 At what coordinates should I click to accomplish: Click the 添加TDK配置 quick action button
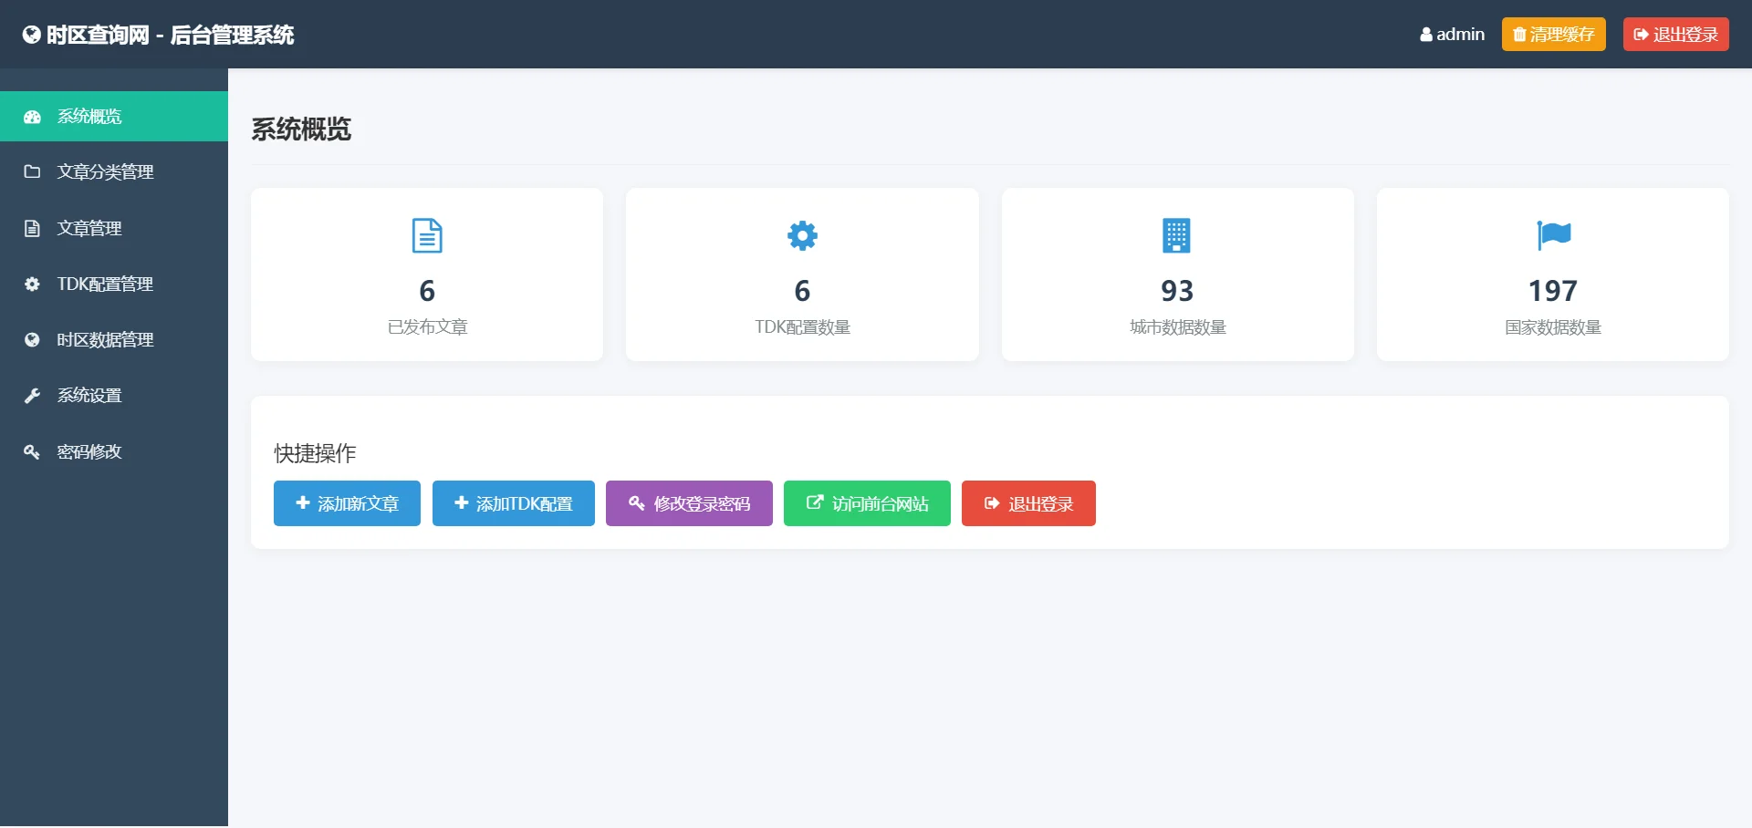(x=513, y=503)
